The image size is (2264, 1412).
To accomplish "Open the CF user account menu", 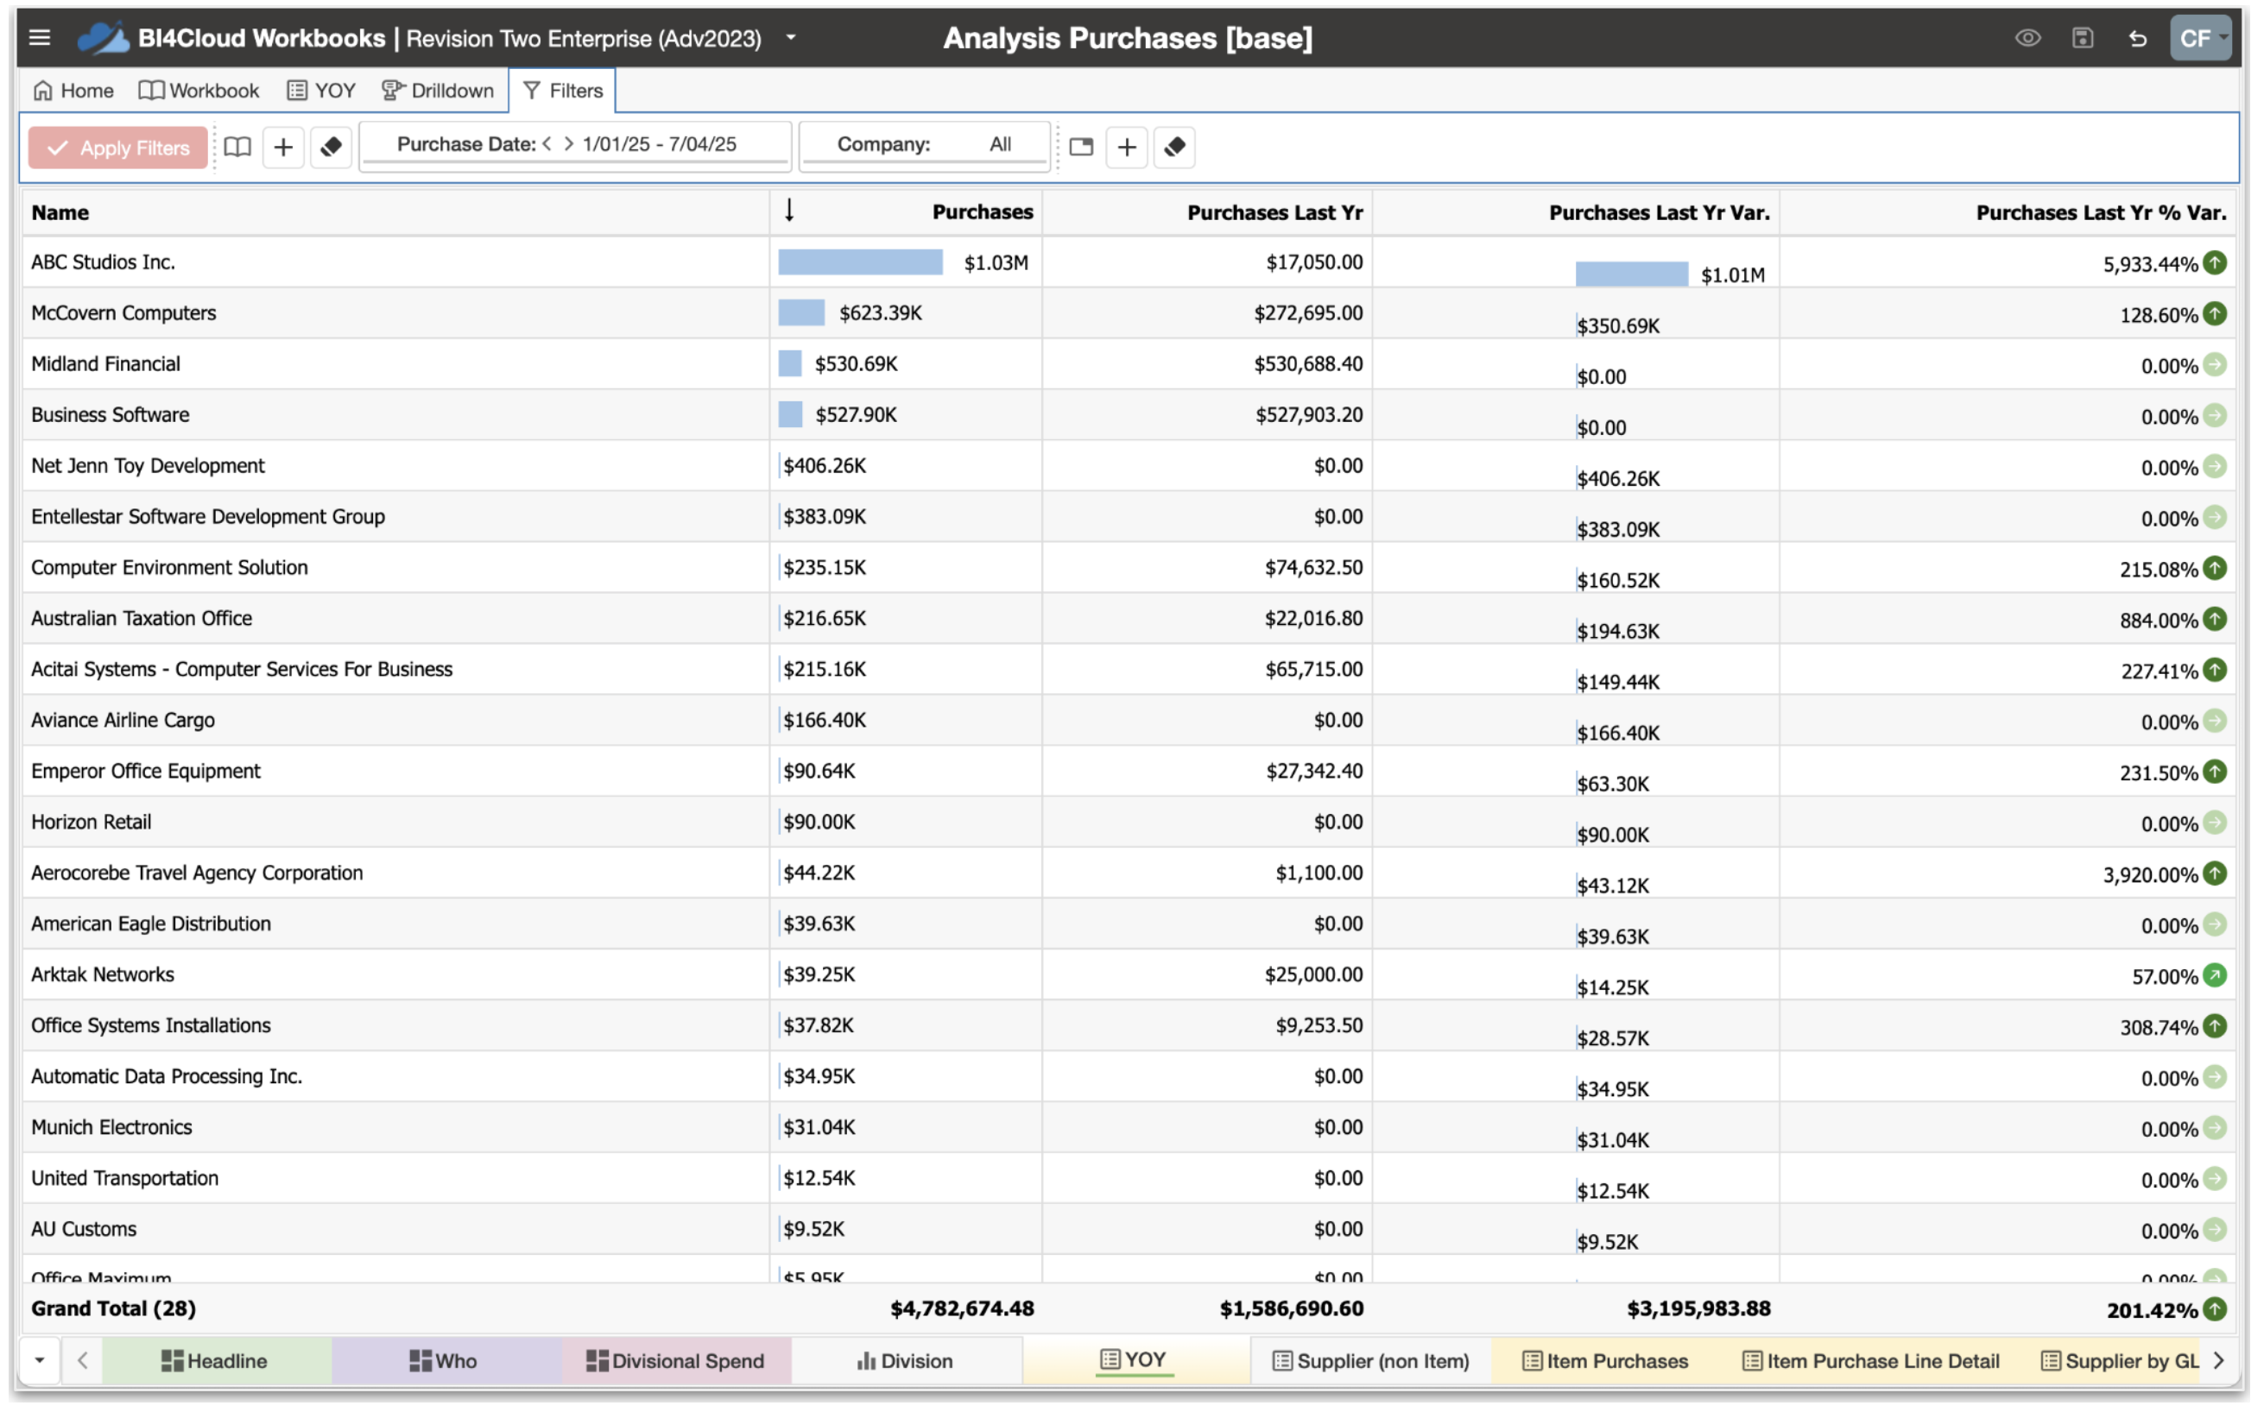I will 2199,38.
